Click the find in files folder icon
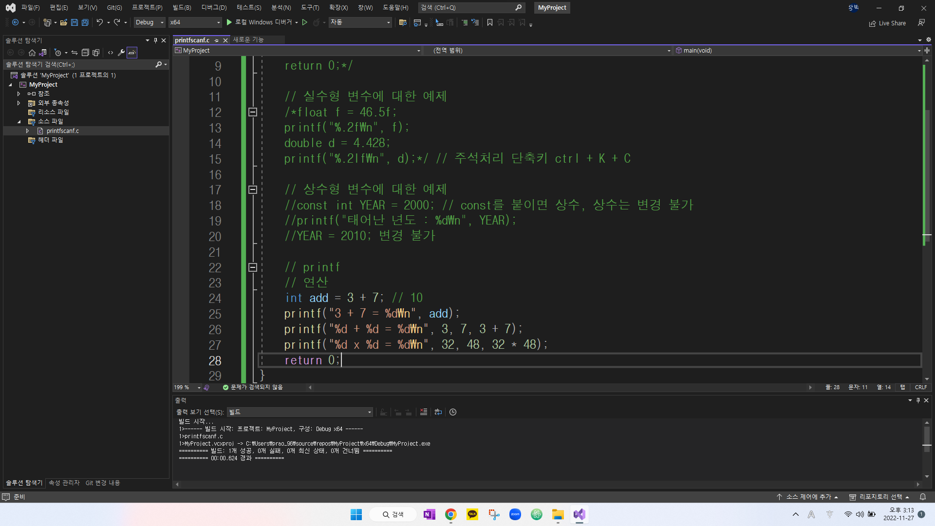The height and width of the screenshot is (526, 935). 403,22
